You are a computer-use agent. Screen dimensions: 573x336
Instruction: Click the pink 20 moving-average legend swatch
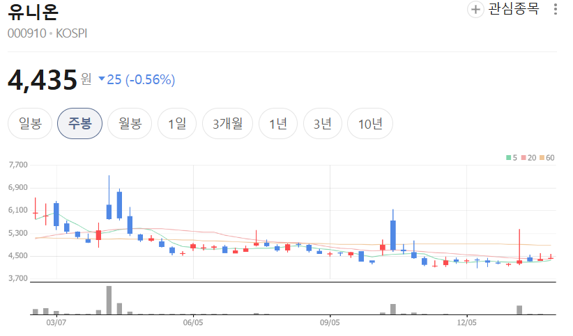coord(524,158)
